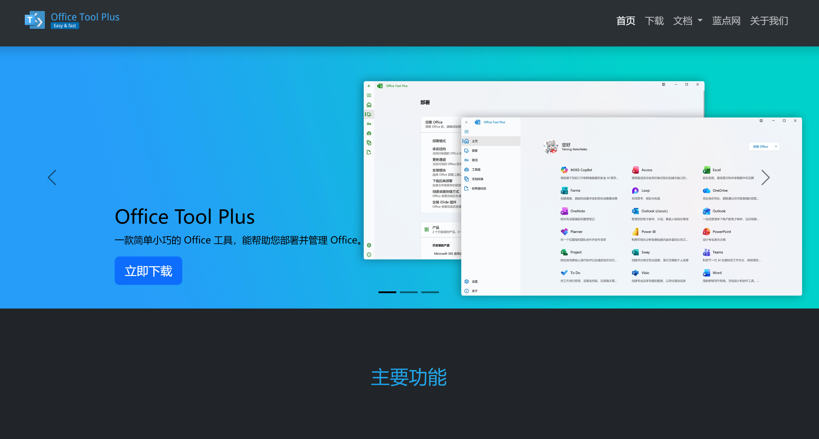Screen dimensions: 819x439
Task: Open the 蓝点网 nav link
Action: [726, 21]
